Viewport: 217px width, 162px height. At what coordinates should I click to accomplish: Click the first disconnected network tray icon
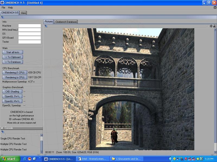point(190,159)
